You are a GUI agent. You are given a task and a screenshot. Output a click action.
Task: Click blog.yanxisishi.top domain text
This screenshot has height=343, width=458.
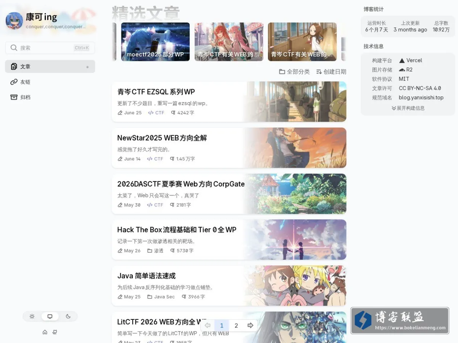point(421,98)
